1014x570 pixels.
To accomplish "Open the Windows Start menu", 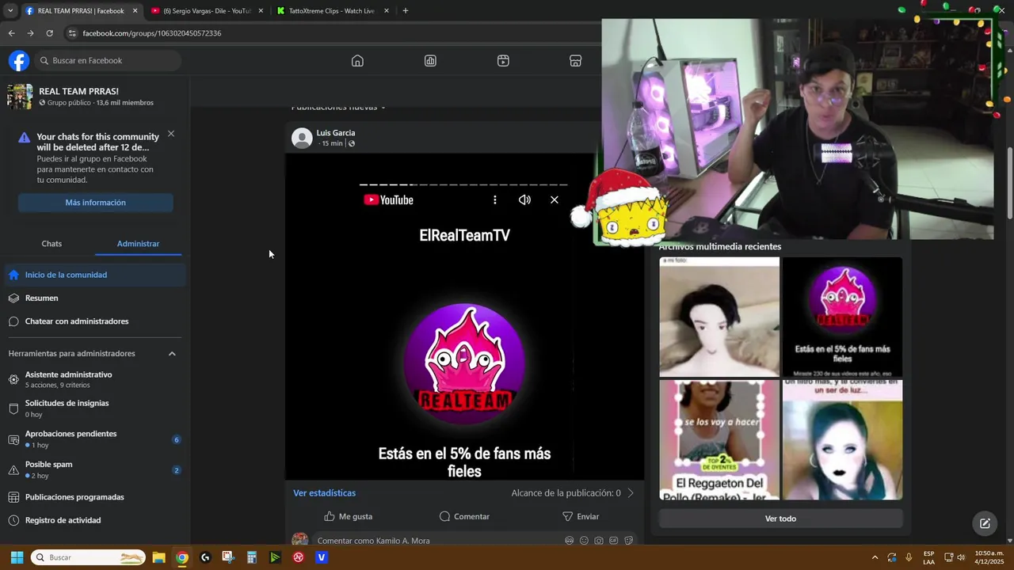I will pyautogui.click(x=17, y=557).
